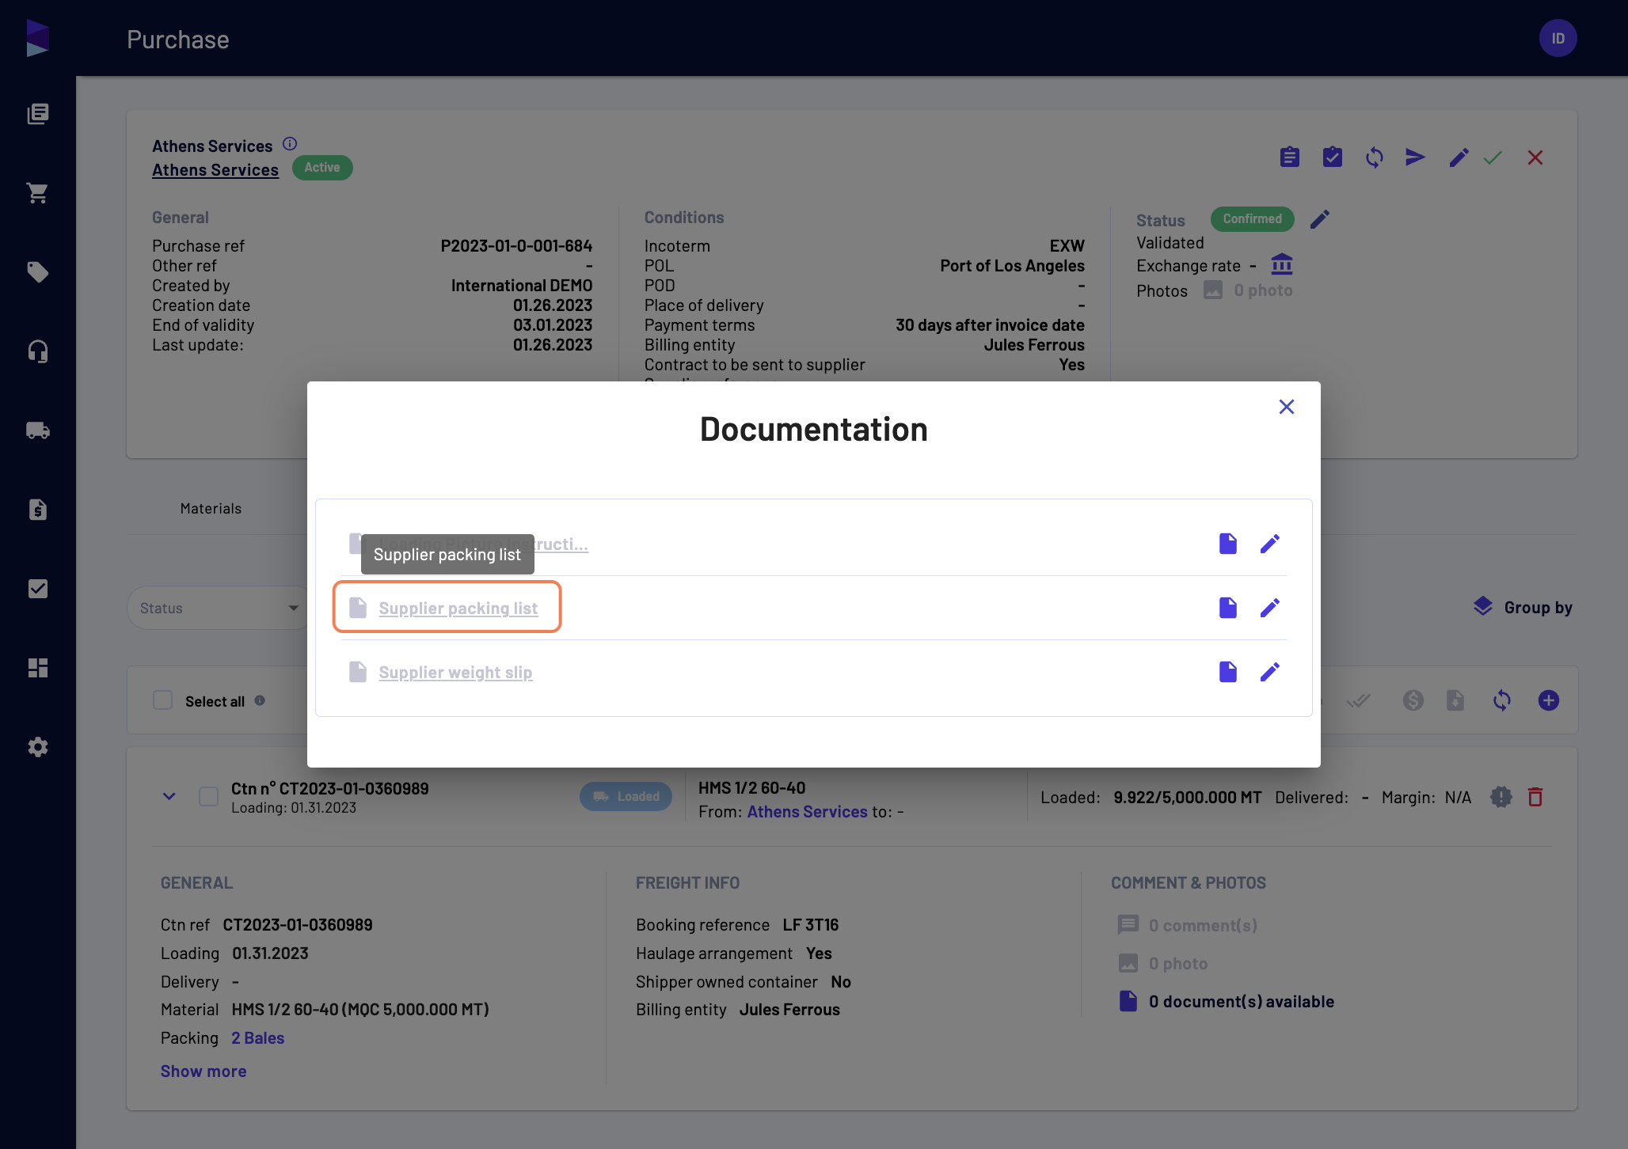The width and height of the screenshot is (1628, 1149).
Task: Edit the Supplier weight slip document
Action: pos(1270,672)
